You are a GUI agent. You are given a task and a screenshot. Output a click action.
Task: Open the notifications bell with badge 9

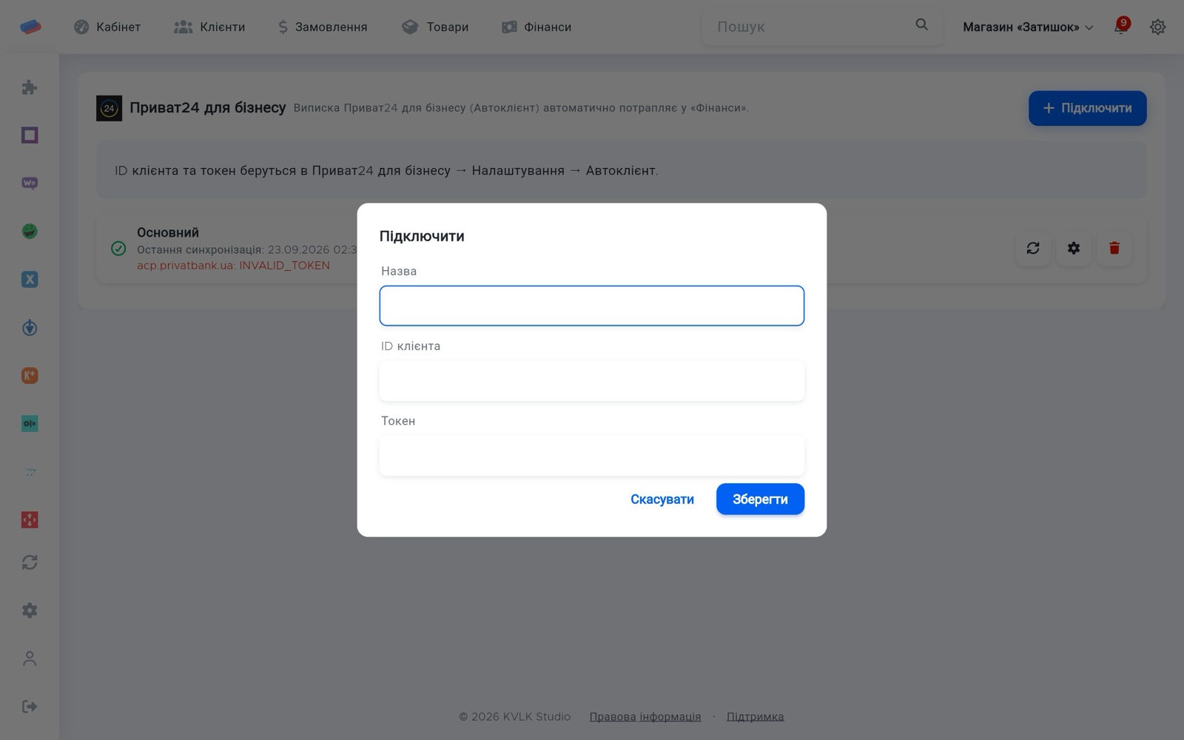tap(1122, 27)
